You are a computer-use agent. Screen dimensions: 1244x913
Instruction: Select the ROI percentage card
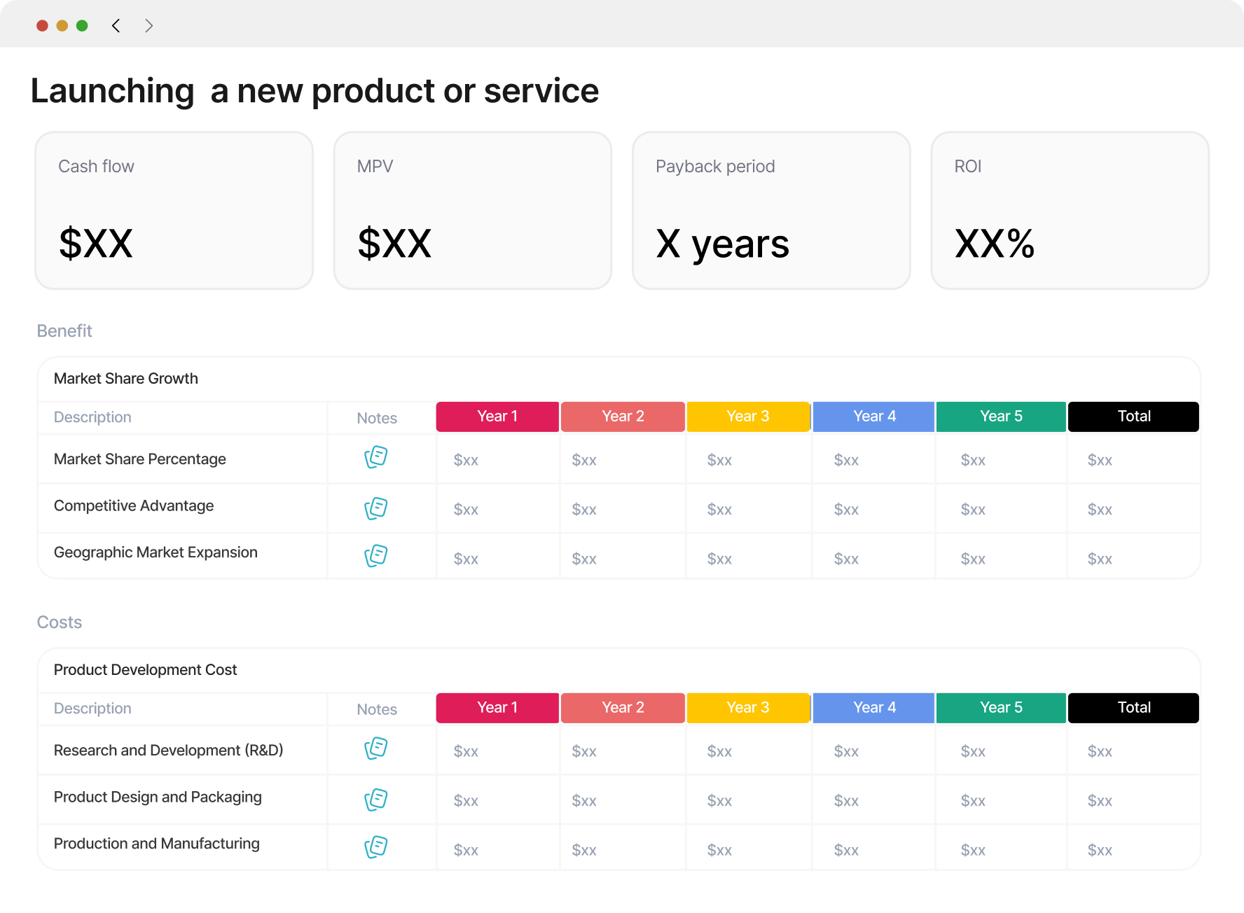[1070, 211]
